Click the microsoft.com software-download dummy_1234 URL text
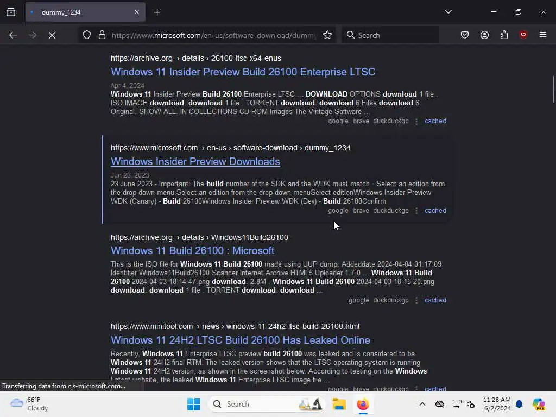The image size is (556, 417). [x=230, y=148]
